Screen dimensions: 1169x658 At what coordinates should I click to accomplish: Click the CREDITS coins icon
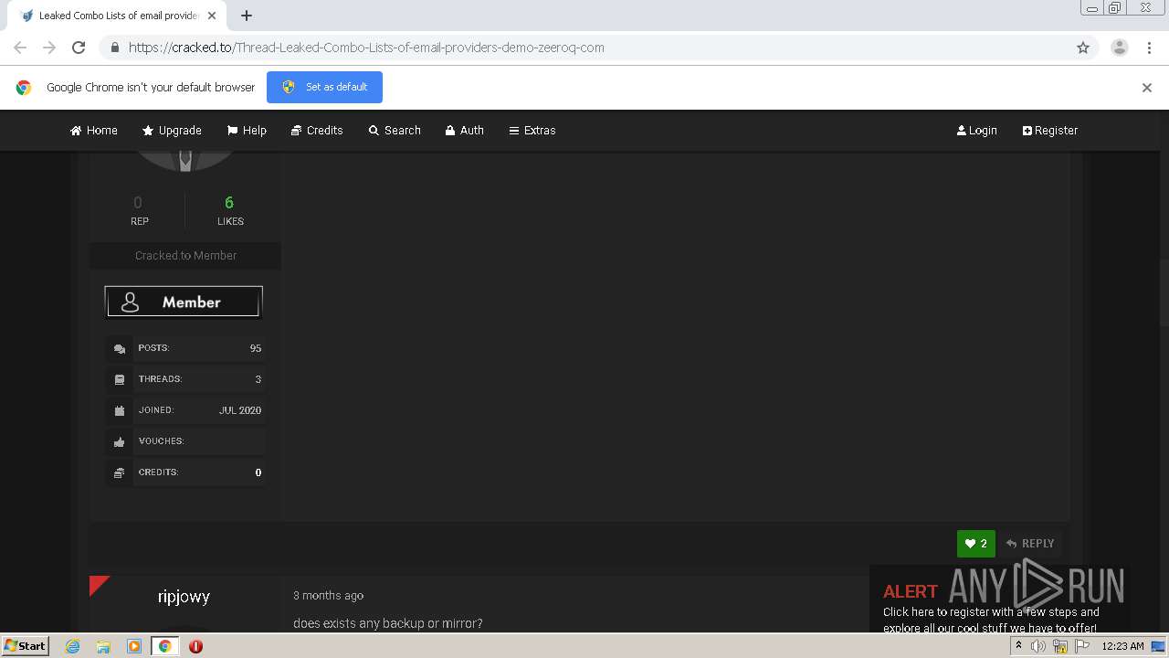[x=120, y=472]
